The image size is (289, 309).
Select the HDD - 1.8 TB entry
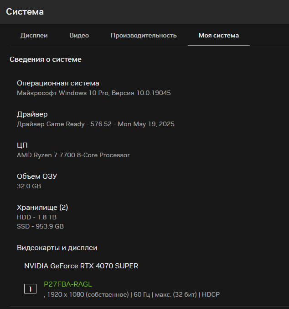tap(37, 217)
